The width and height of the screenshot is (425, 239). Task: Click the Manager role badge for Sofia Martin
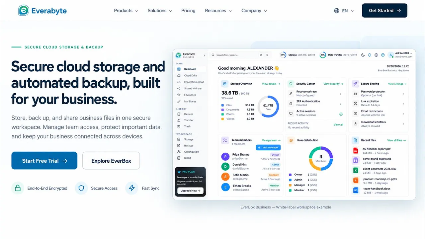pyautogui.click(x=274, y=175)
